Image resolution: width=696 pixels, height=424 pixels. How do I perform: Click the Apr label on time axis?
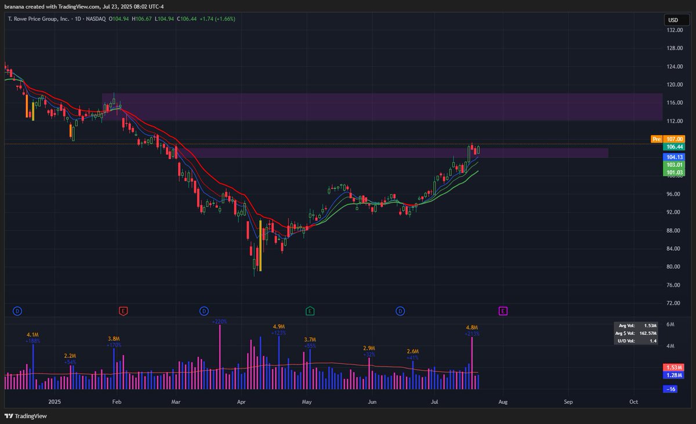click(241, 401)
